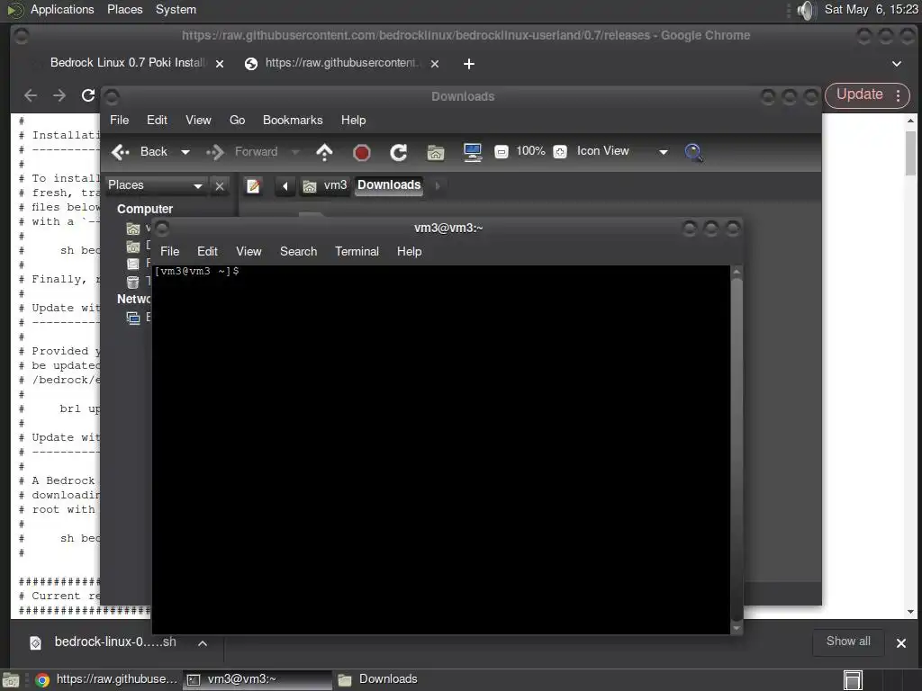The height and width of the screenshot is (691, 922).
Task: Open Bookmarks menu in Downloads file manager
Action: pos(293,120)
